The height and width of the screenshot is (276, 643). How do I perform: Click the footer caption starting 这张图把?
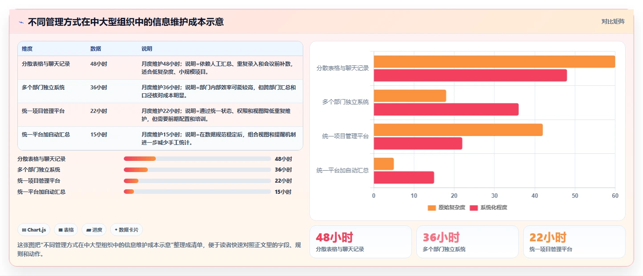click(159, 249)
